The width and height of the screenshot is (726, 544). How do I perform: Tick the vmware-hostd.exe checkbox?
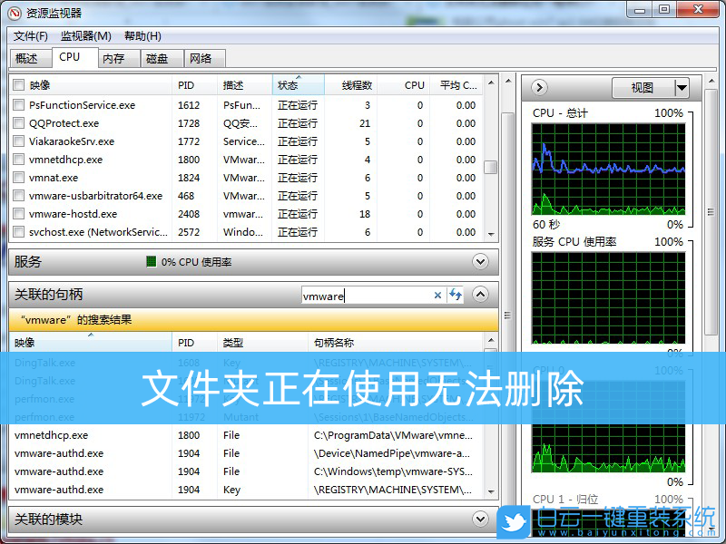[x=18, y=214]
